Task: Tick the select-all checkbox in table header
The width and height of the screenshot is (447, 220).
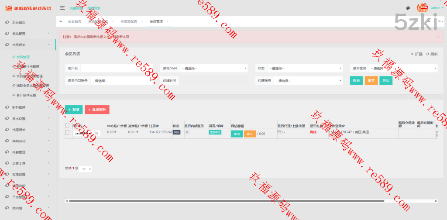Action: [67, 126]
